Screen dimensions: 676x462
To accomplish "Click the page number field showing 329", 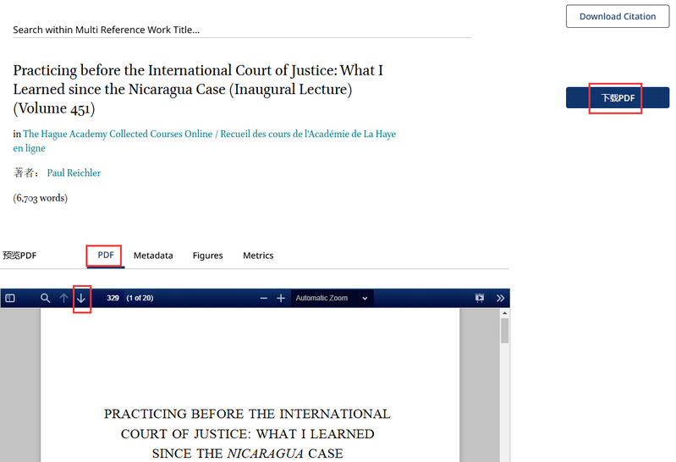I will point(112,299).
